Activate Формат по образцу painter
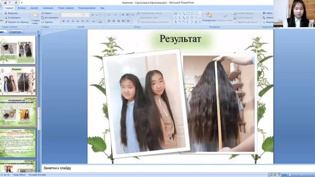Screen dimensions: 315x177 click(16, 22)
